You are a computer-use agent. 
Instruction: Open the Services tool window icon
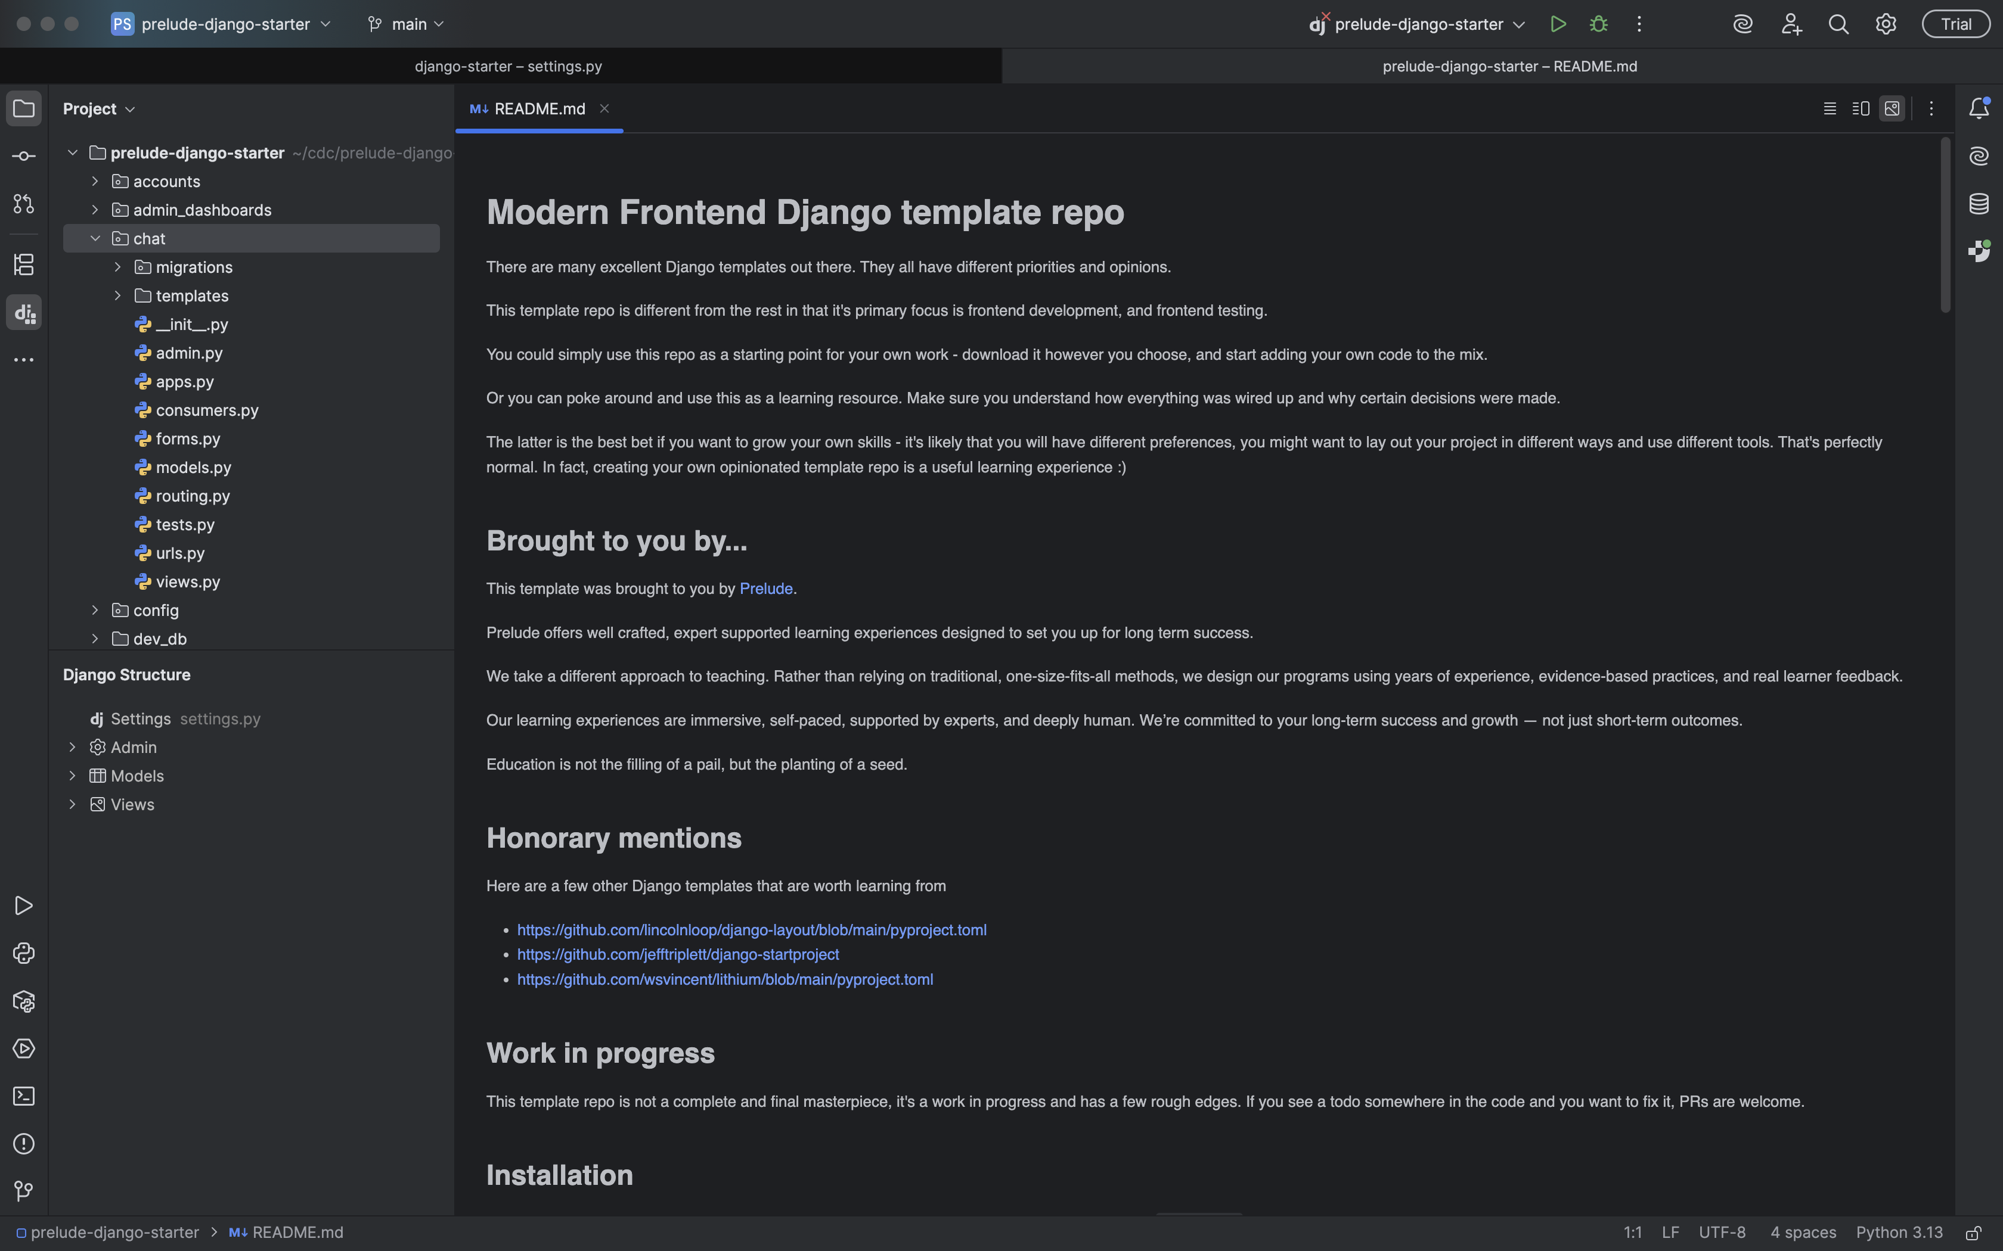point(24,1048)
